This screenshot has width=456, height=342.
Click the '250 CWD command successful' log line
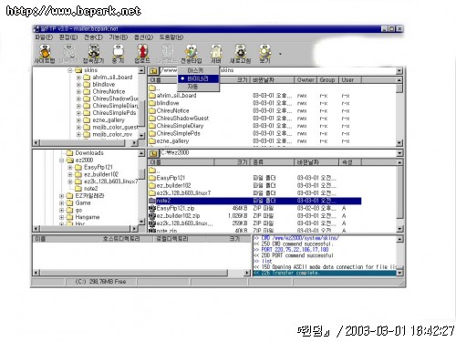pos(294,244)
